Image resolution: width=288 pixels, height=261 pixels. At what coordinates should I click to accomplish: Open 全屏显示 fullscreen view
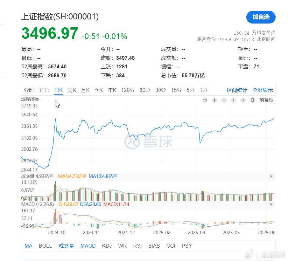pos(263,90)
